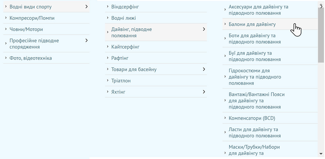Screen dimensions: 325x159
Task: Open the Компресори/Помпи category
Action: pos(32,18)
